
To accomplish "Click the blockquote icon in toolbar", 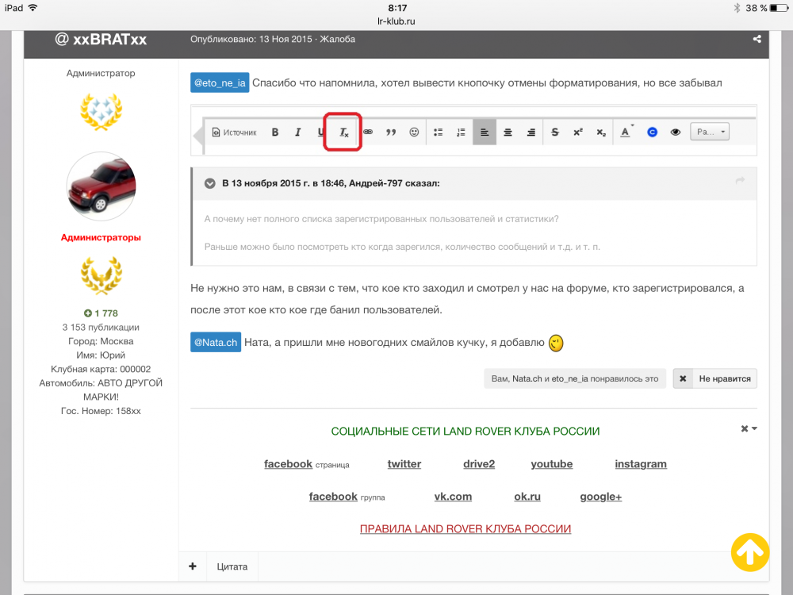I will coord(390,132).
